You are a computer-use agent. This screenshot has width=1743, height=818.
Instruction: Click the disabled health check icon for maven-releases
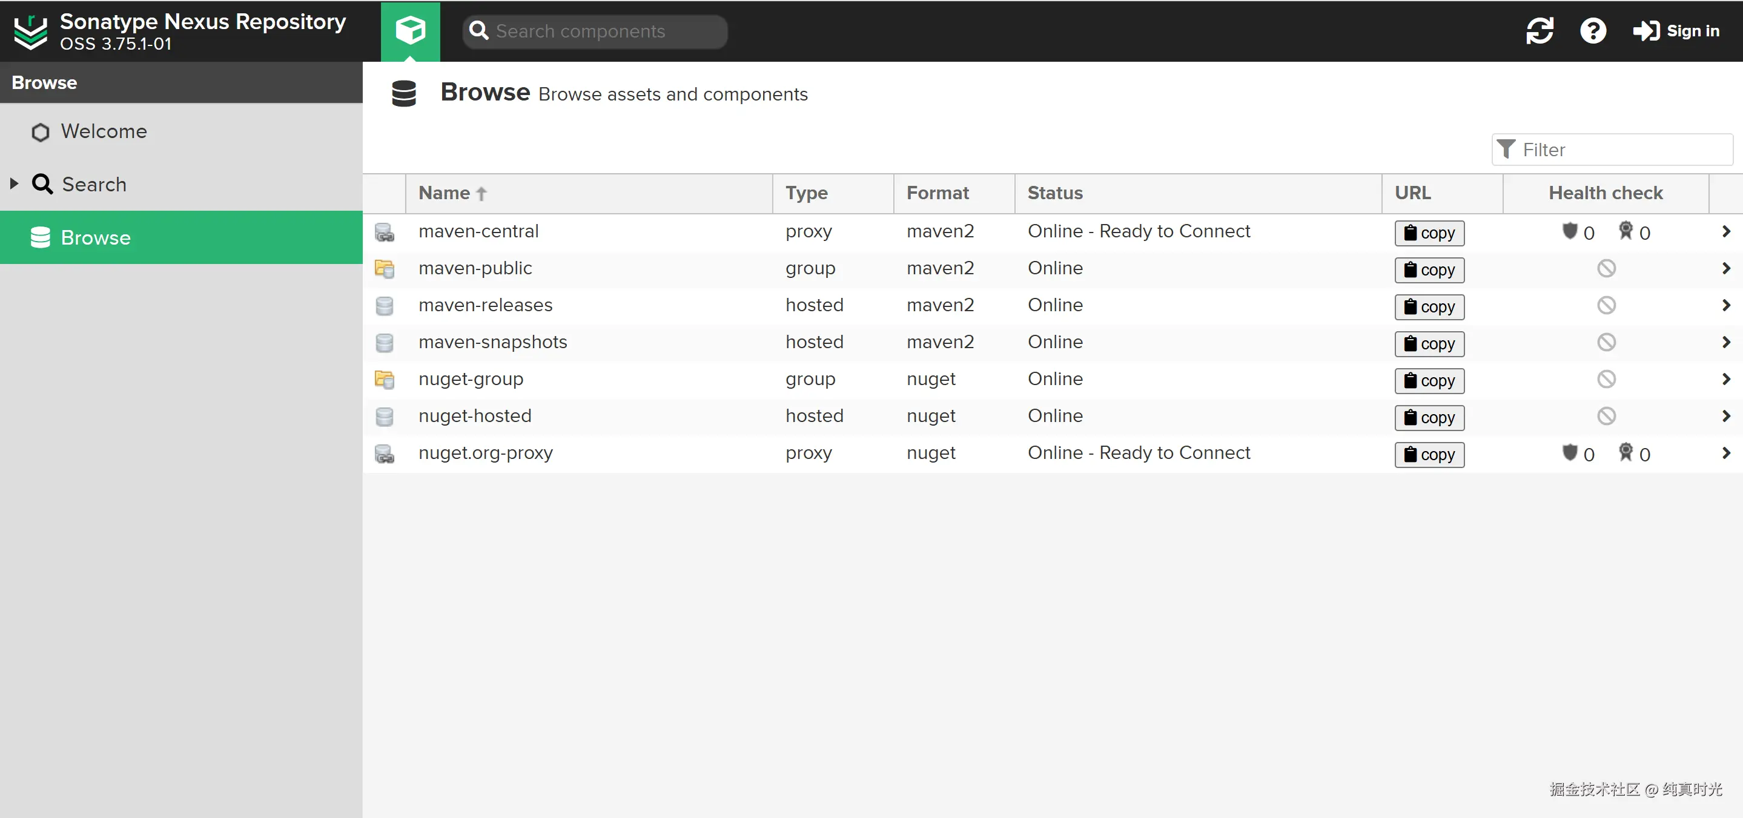coord(1606,305)
